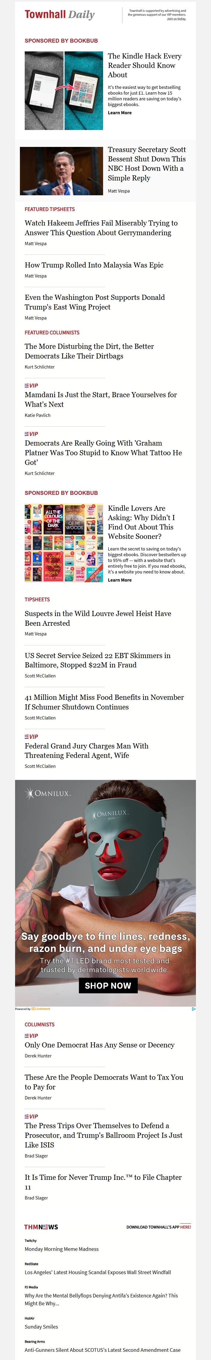Viewport: 211px width, 1360px height.
Task: Open the Louvre Jewel Heist suspects article
Action: [x=98, y=618]
